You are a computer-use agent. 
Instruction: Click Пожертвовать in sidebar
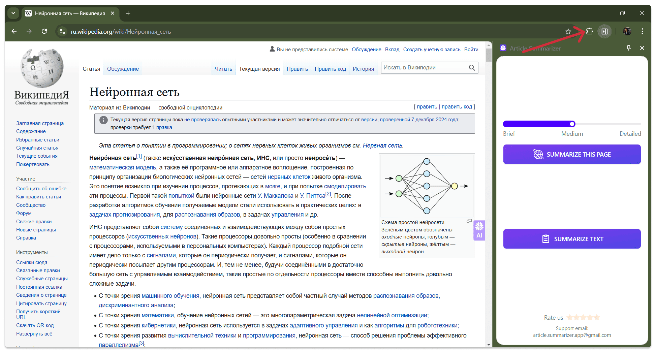click(33, 164)
